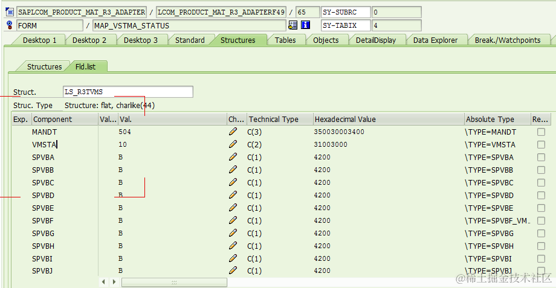The height and width of the screenshot is (288, 556).
Task: Click the Exp. column header
Action: click(x=21, y=120)
